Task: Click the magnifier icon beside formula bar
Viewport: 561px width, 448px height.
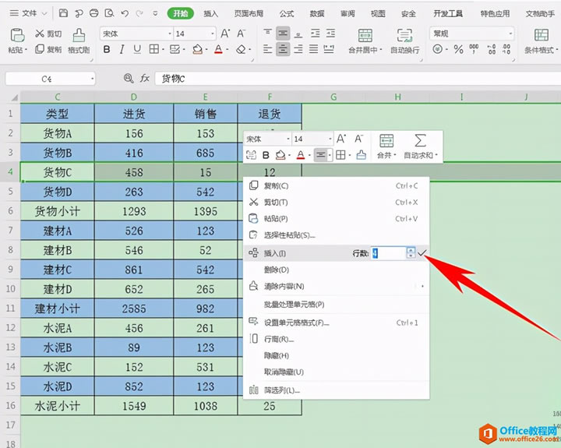Action: pyautogui.click(x=128, y=78)
